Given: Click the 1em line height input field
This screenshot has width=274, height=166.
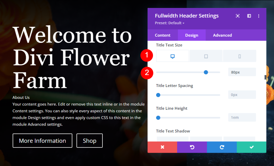Looking at the screenshot, I should point(242,117).
